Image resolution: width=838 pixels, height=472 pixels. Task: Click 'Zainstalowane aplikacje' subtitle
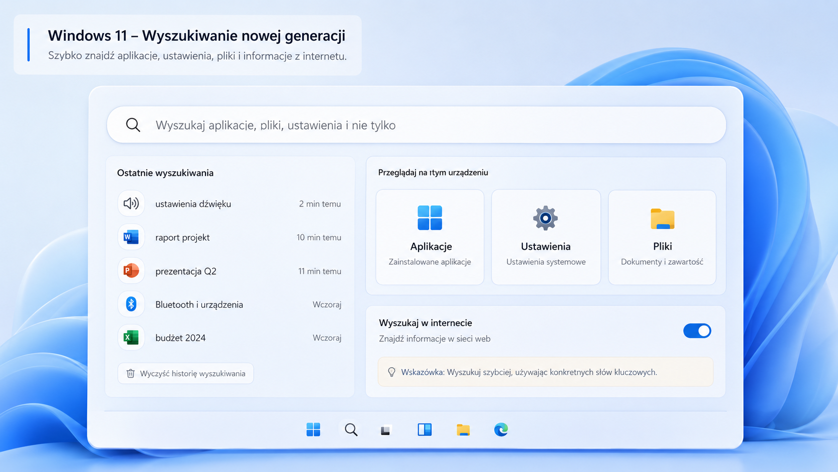click(x=430, y=262)
